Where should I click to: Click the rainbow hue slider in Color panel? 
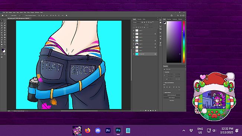(184, 42)
